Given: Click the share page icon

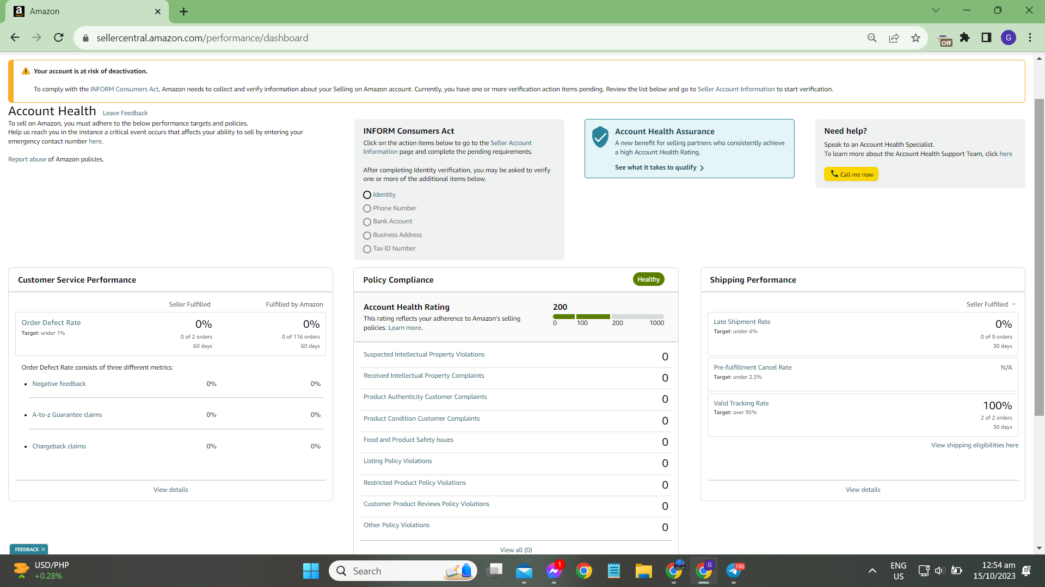Looking at the screenshot, I should click(x=894, y=38).
